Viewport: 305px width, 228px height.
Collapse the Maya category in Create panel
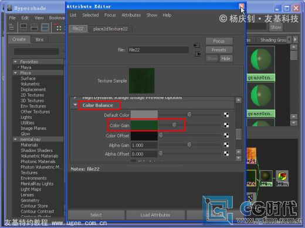[x=15, y=73]
